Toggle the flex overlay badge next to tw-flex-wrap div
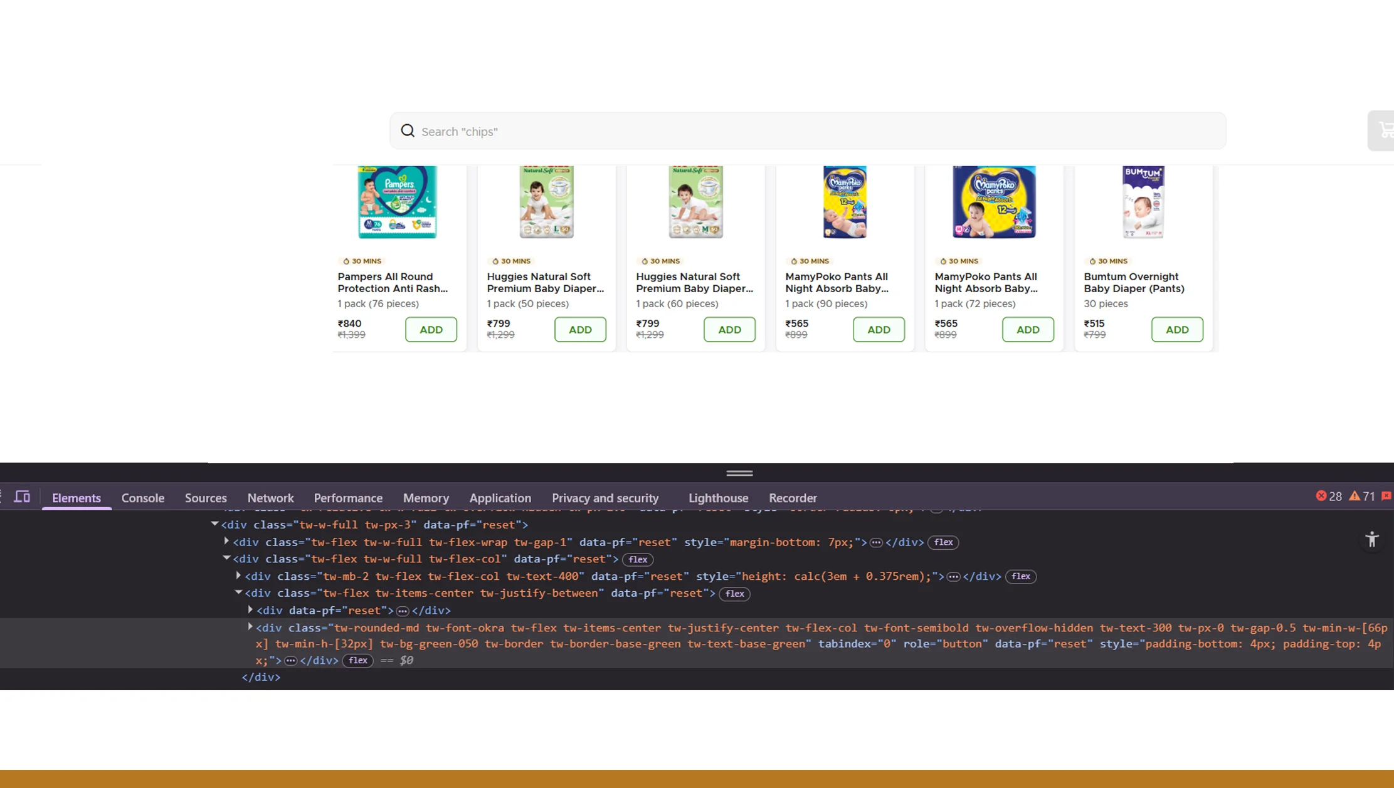Viewport: 1394px width, 788px height. click(943, 542)
